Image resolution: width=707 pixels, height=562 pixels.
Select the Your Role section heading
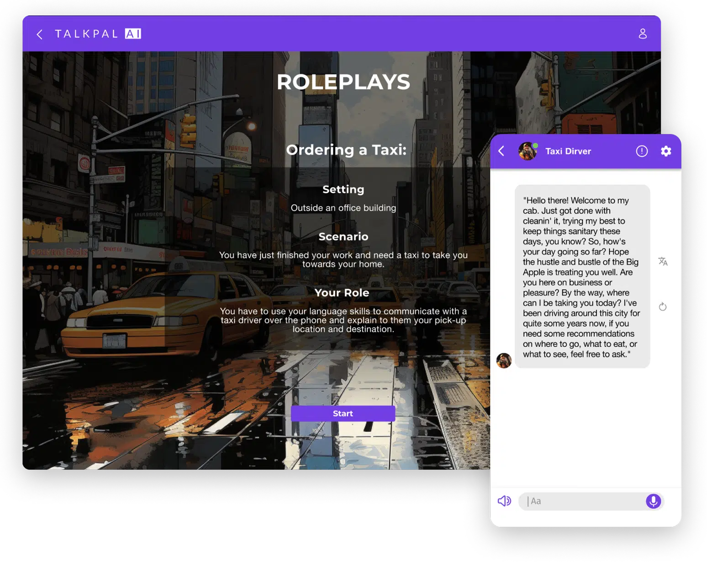[x=342, y=292]
